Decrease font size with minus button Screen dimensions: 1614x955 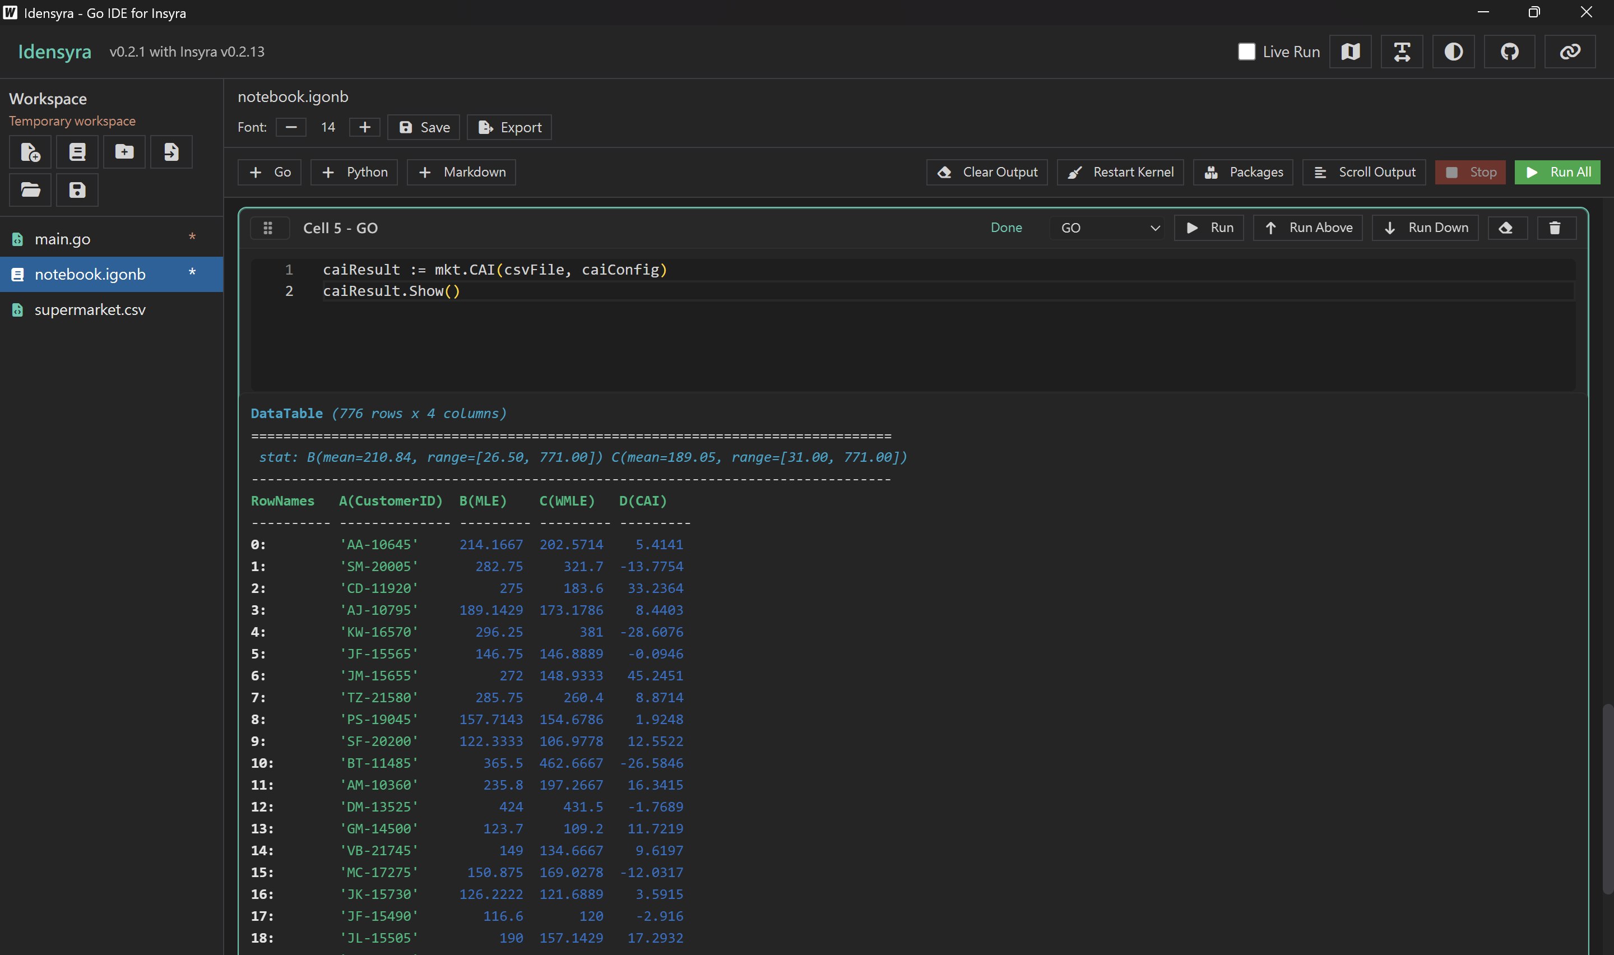pyautogui.click(x=291, y=127)
